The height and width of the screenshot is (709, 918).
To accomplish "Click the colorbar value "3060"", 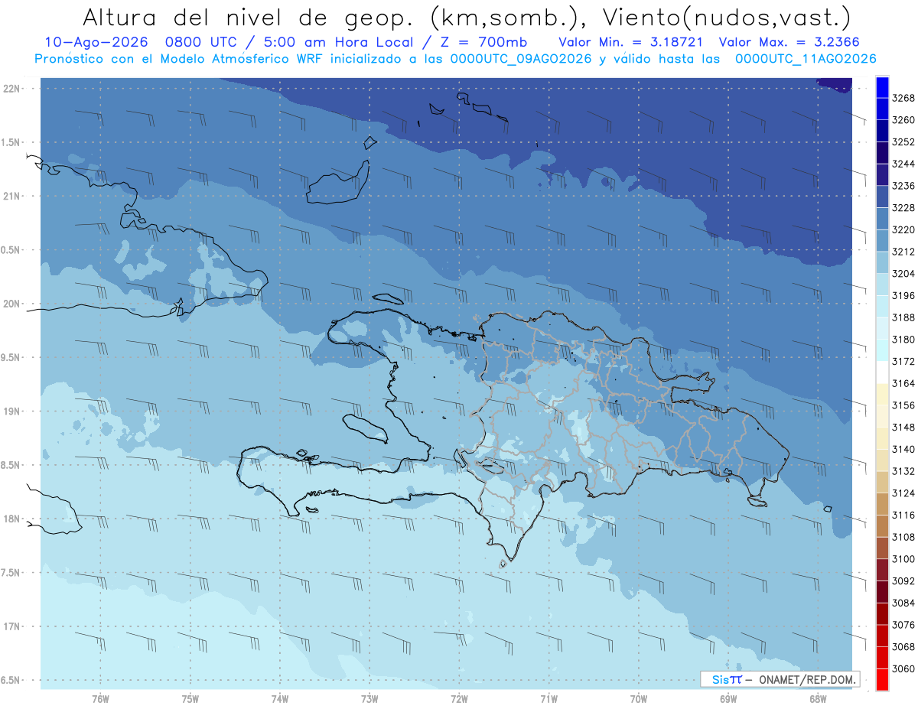I will [903, 668].
